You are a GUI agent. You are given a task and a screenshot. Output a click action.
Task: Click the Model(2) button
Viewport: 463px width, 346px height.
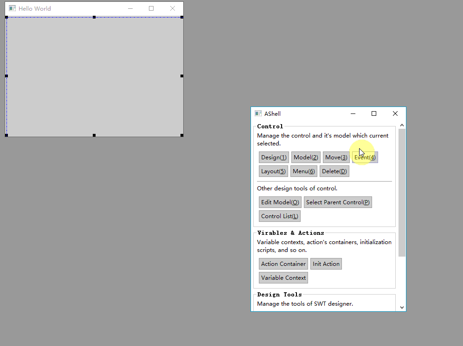point(306,157)
